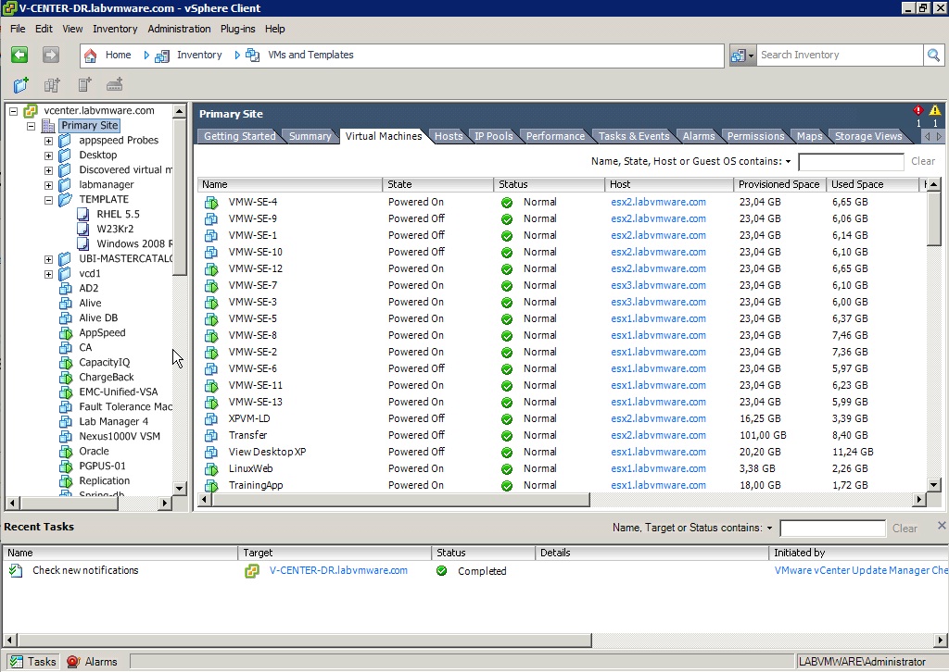Click the VM icon beside XPVM-LD
The image size is (949, 672).
(x=211, y=418)
